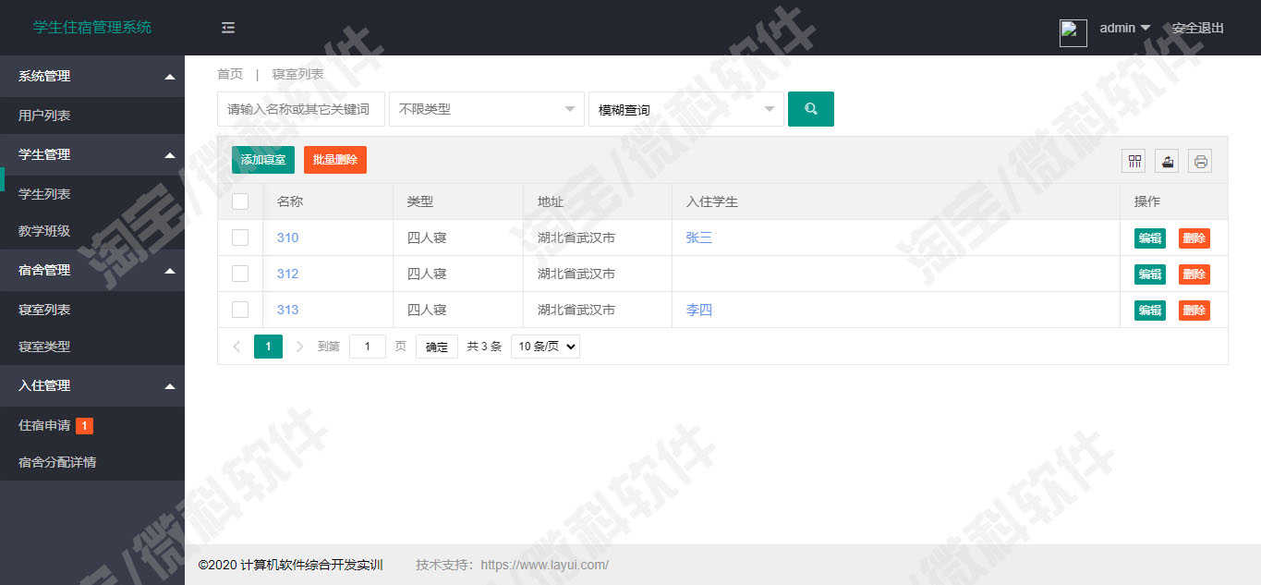Open room 313 link

point(287,310)
